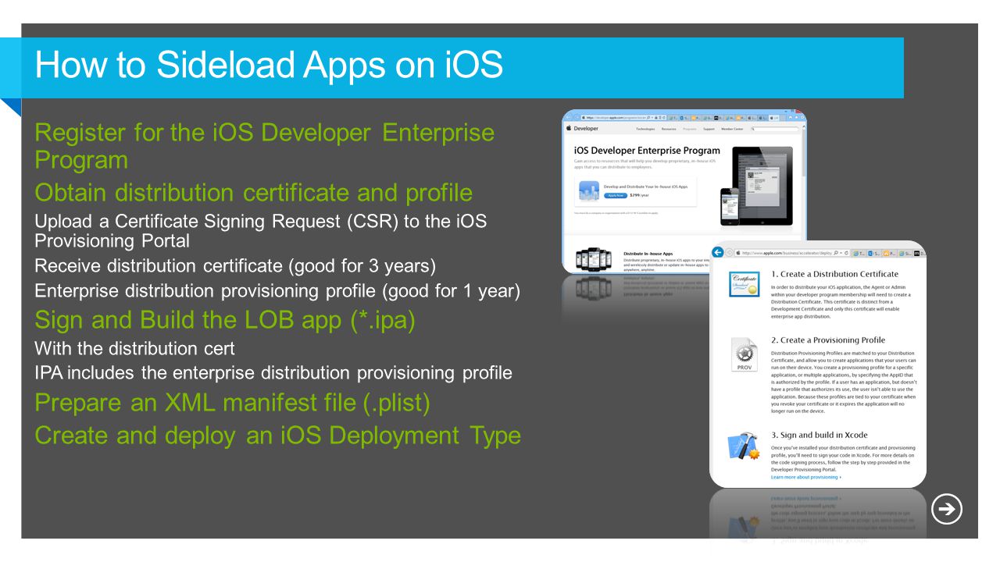The image size is (1000, 562).
Task: Click 'Develop and Distribute Your In-house iOS Apps' text
Action: click(x=645, y=187)
